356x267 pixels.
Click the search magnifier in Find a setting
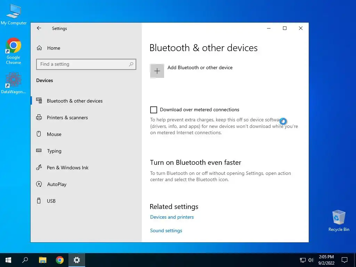click(131, 64)
